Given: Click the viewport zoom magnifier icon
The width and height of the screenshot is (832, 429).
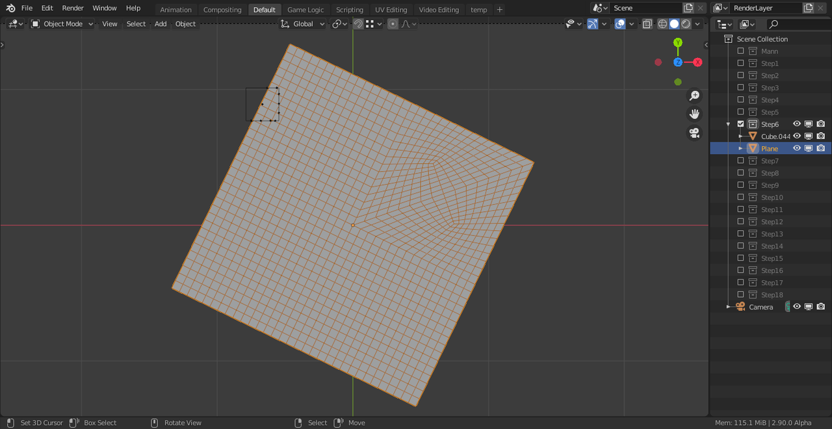Looking at the screenshot, I should click(694, 96).
